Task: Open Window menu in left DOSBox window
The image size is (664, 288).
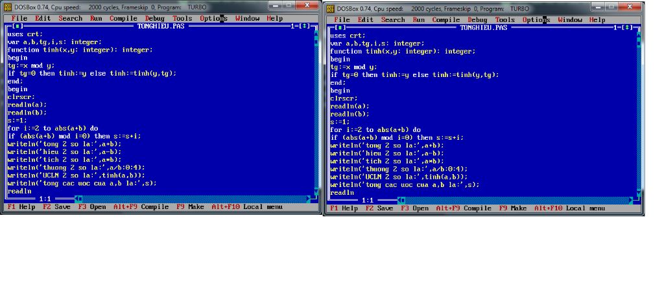Action: [x=247, y=18]
